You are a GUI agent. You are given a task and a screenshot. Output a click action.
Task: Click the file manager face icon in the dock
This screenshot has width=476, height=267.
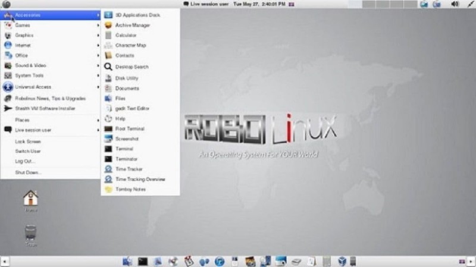127,261
